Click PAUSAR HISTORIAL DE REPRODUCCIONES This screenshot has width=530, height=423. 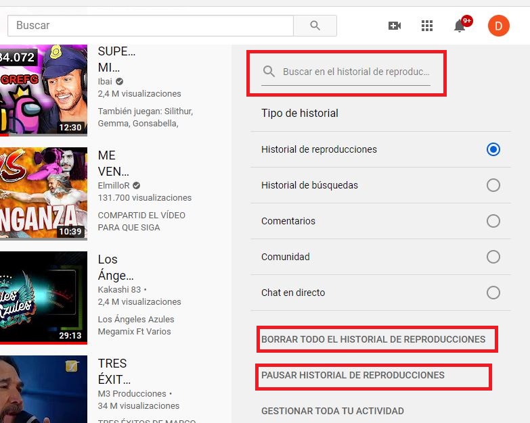pyautogui.click(x=353, y=375)
